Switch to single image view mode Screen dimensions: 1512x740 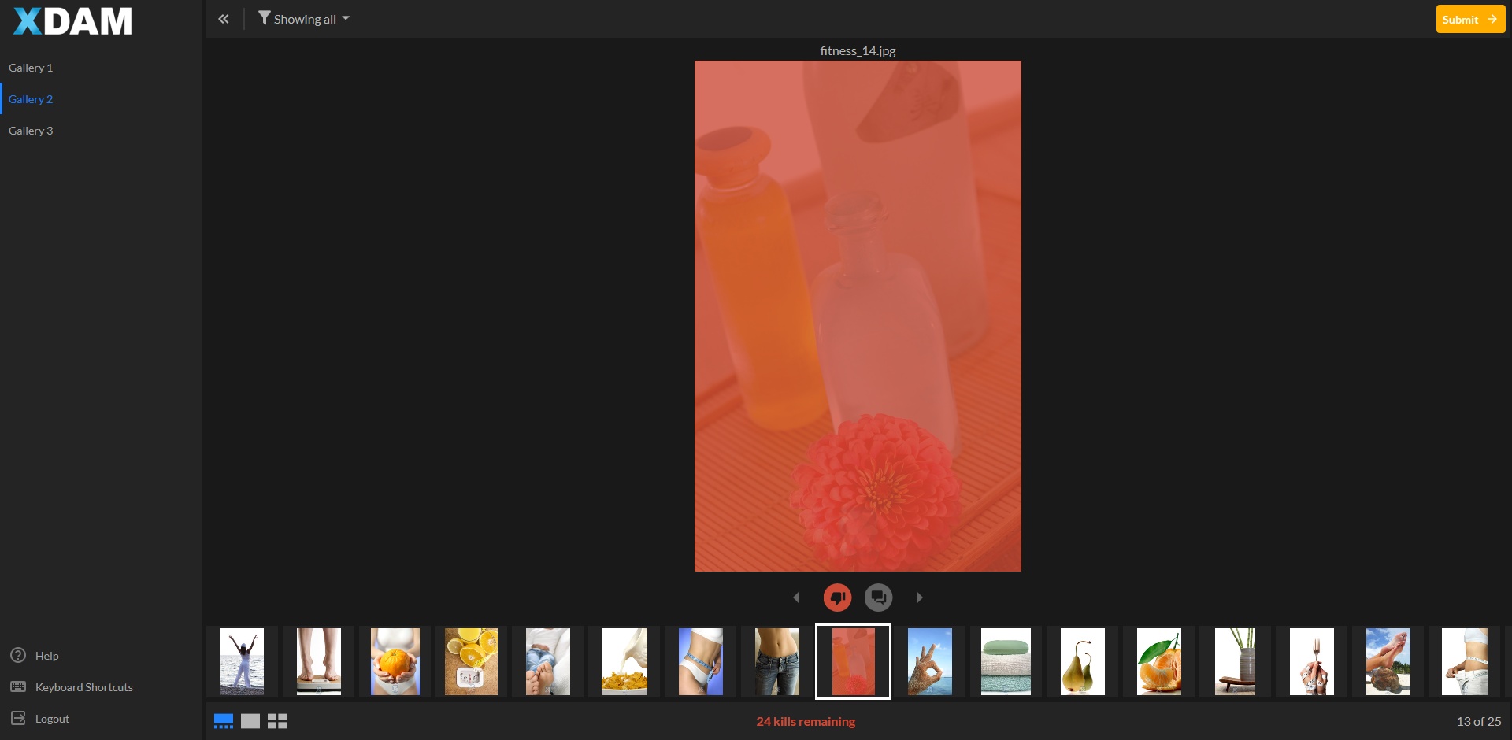(250, 721)
